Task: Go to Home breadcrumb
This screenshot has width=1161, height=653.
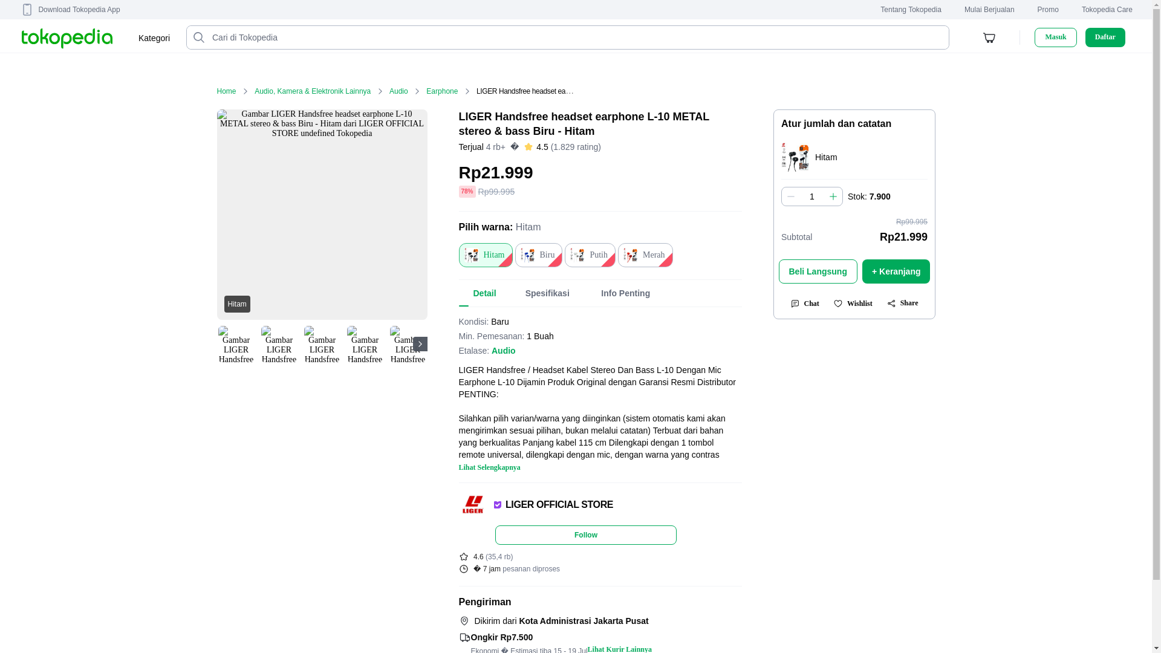Action: [x=226, y=91]
